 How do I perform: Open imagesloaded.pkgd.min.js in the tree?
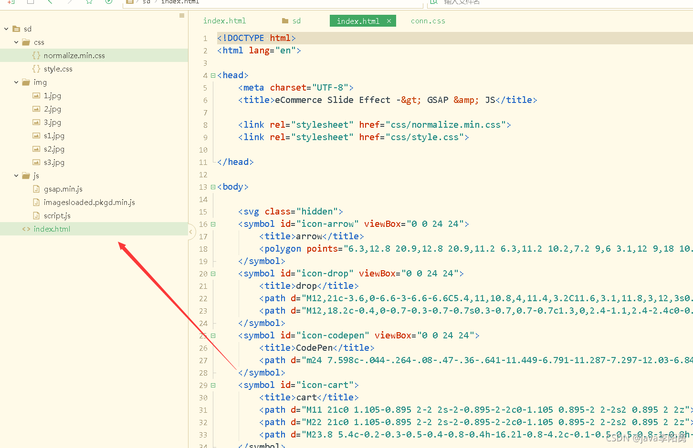[x=89, y=203]
